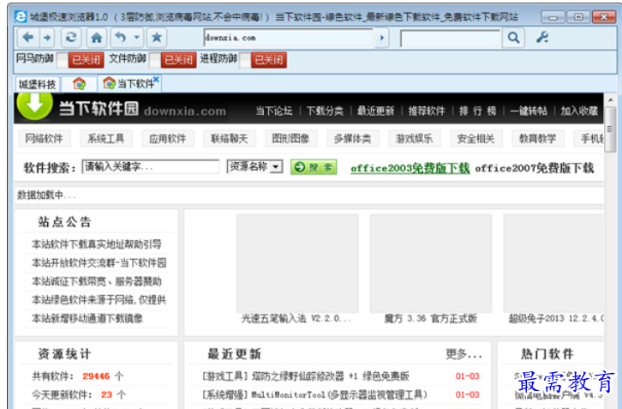Open the home page with the house icon
Viewport: 622px width, 409px height.
[x=97, y=38]
